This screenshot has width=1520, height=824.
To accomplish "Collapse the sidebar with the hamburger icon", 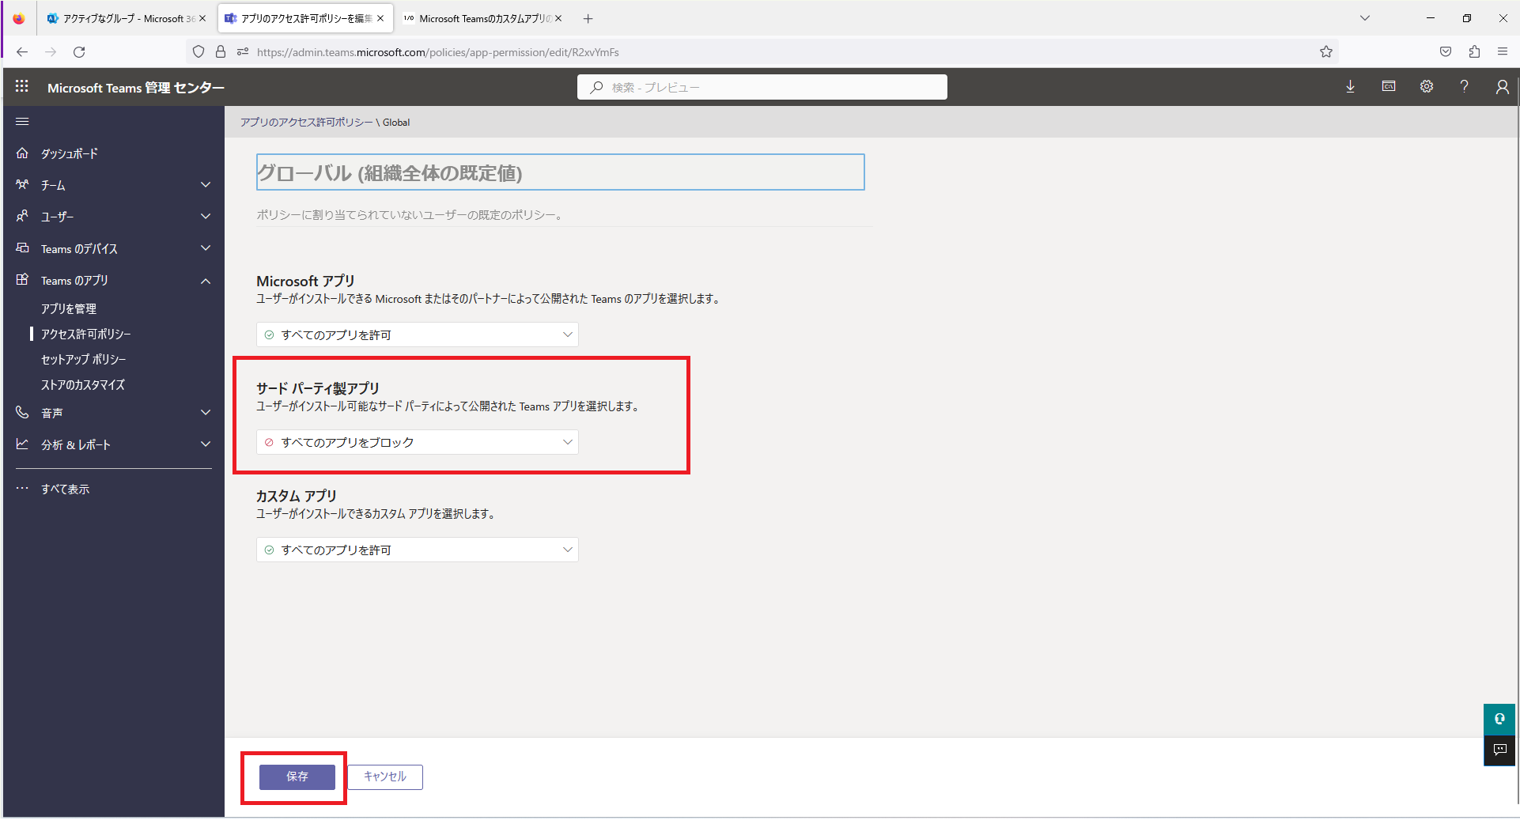I will click(22, 122).
